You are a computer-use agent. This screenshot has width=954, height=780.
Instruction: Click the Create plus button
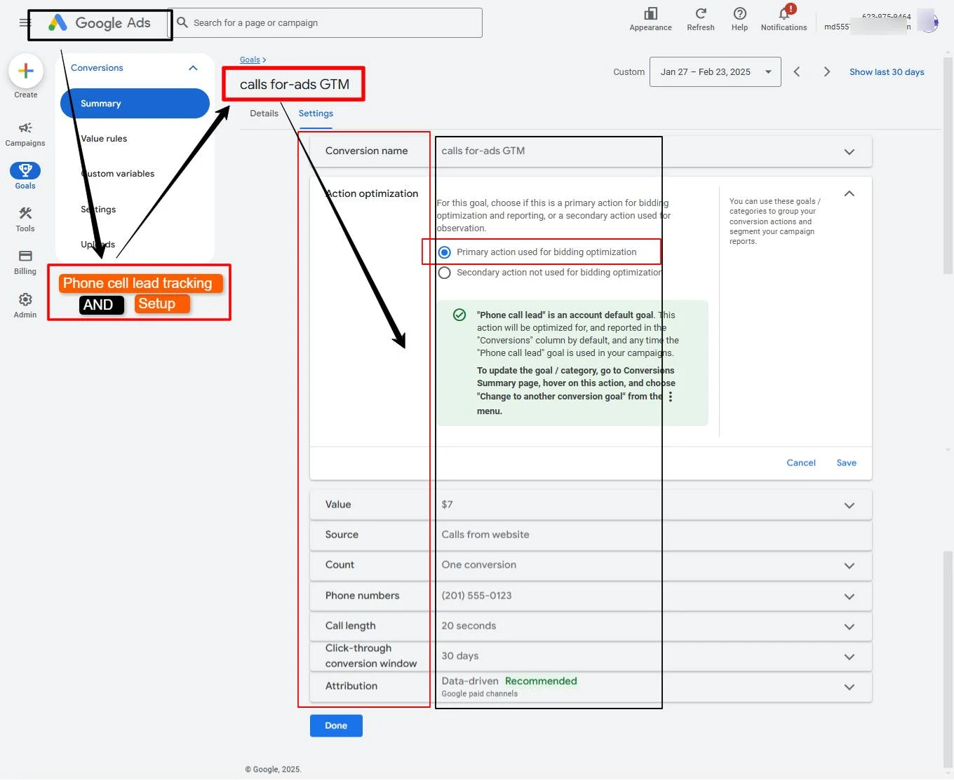[x=26, y=71]
